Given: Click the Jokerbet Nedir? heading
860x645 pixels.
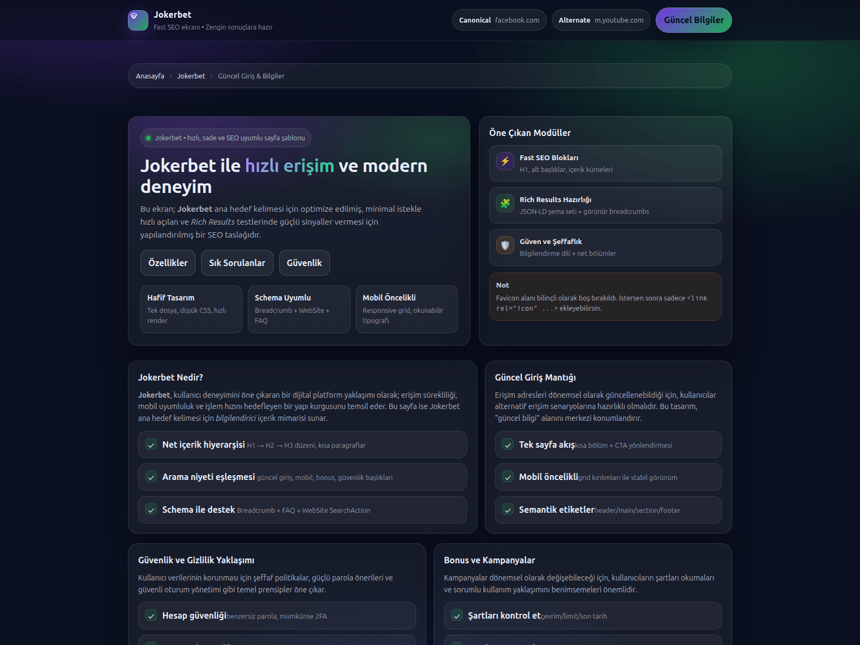Looking at the screenshot, I should point(170,377).
